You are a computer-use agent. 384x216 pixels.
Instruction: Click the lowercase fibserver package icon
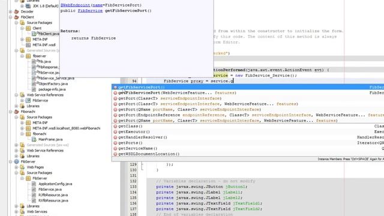(28, 56)
